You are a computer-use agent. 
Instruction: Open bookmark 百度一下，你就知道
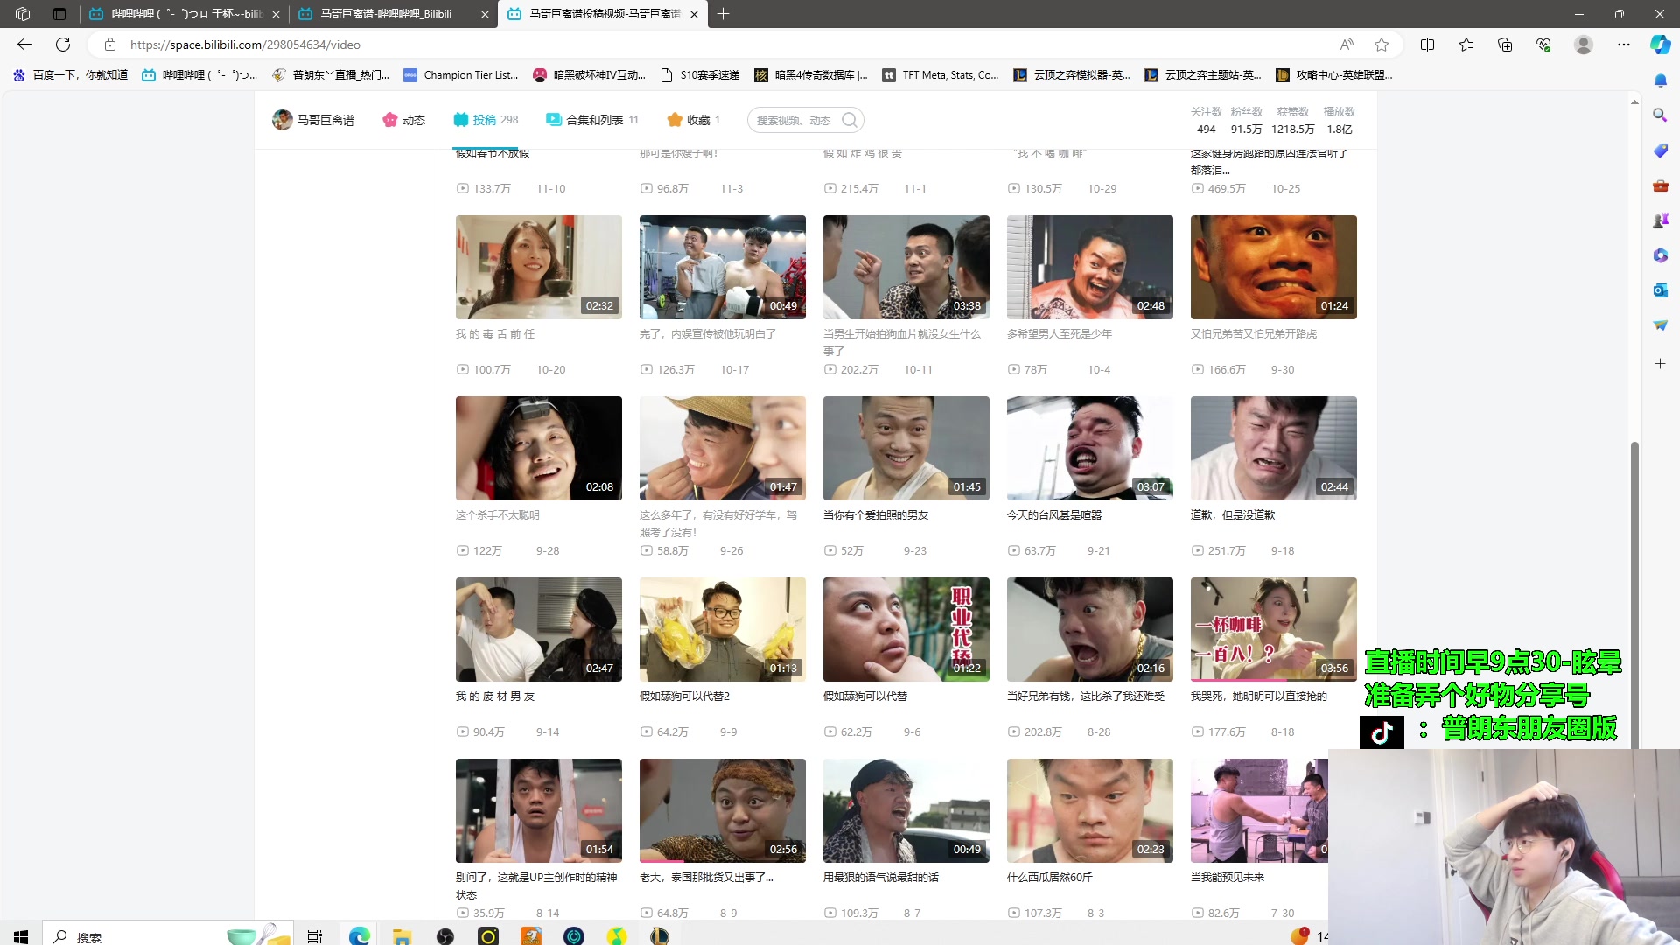point(70,75)
